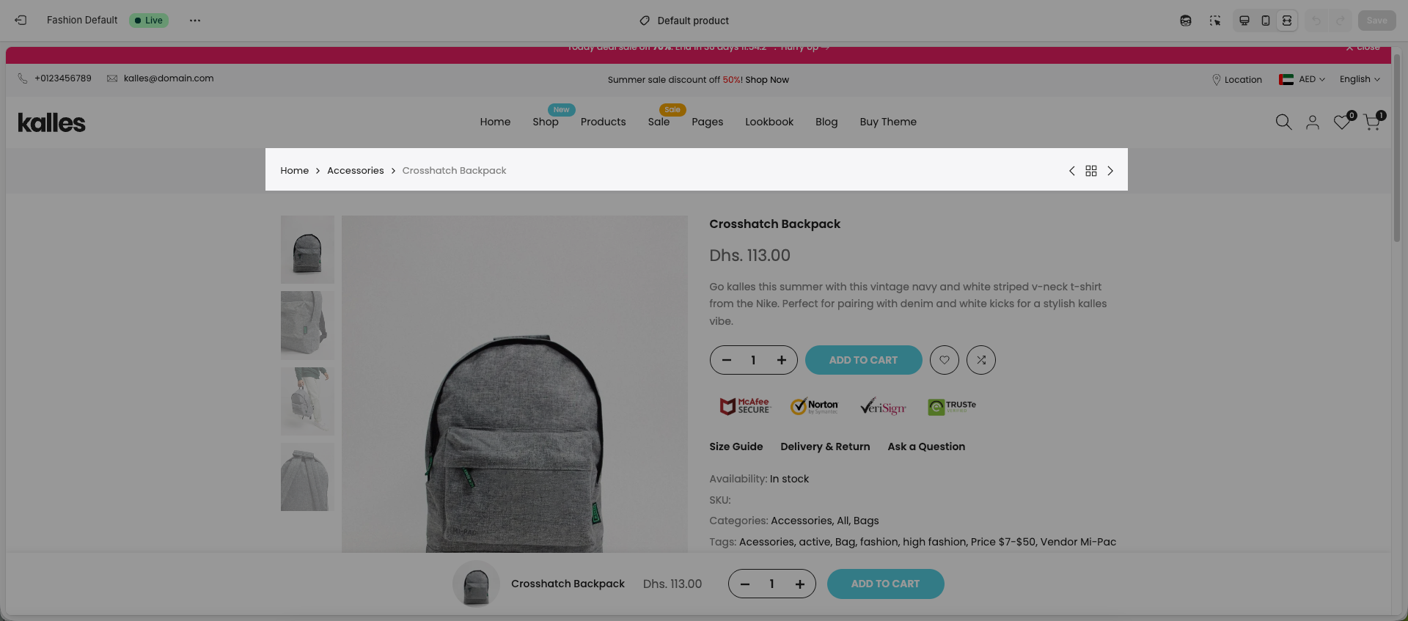1408x621 pixels.
Task: Click the compare shuffle icon button
Action: [981, 360]
